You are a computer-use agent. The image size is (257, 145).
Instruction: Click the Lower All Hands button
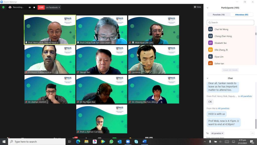pos(230,70)
